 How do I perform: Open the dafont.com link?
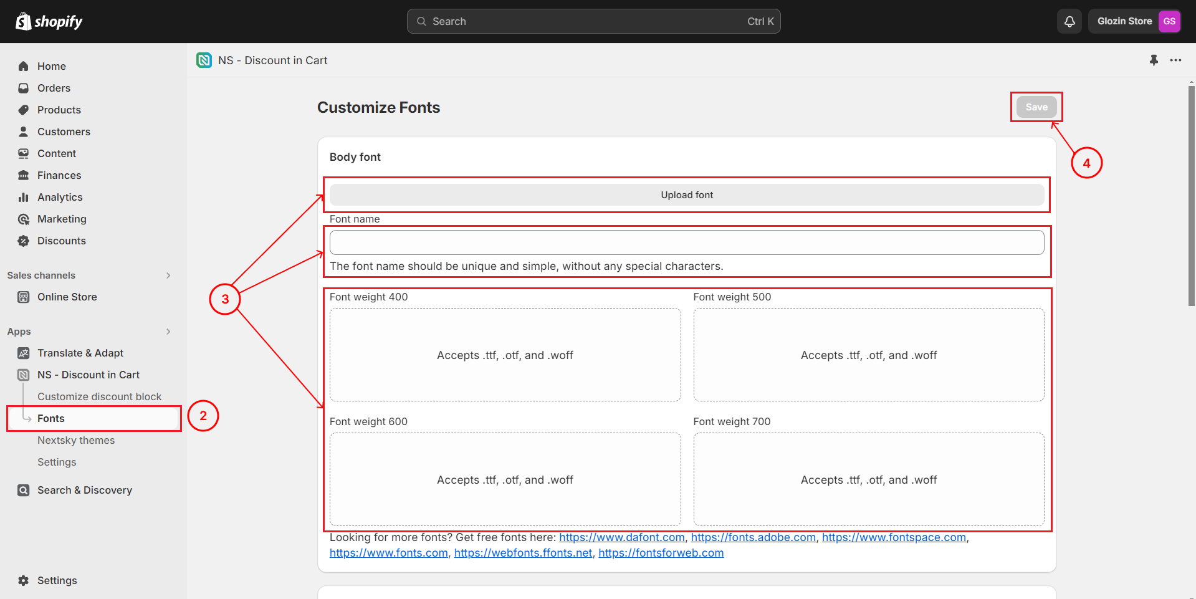point(621,537)
